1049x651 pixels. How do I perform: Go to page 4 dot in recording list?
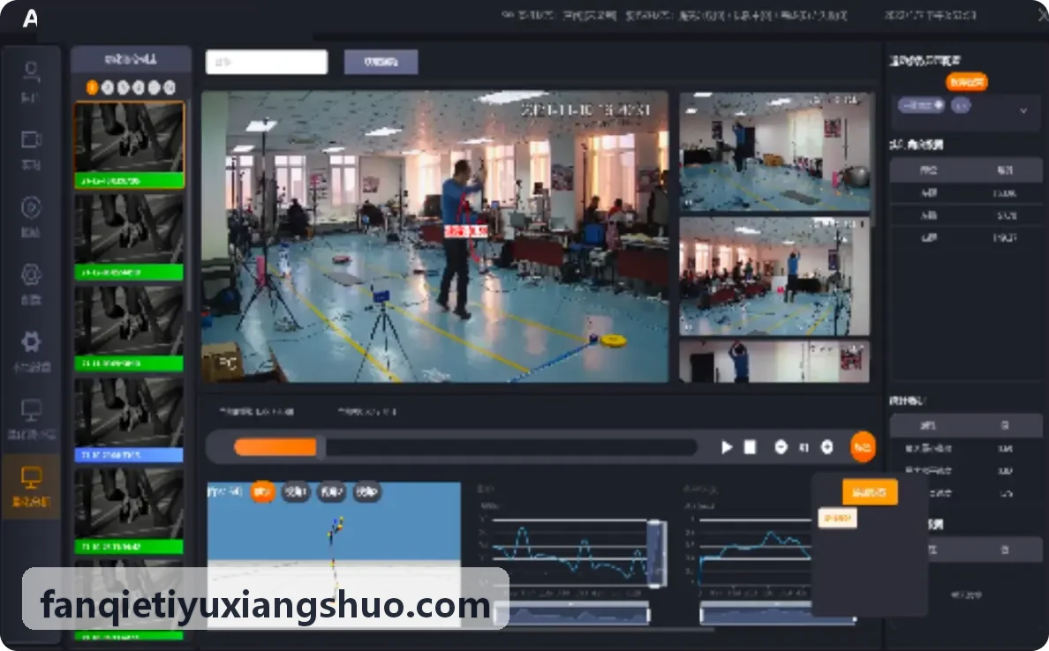point(139,87)
